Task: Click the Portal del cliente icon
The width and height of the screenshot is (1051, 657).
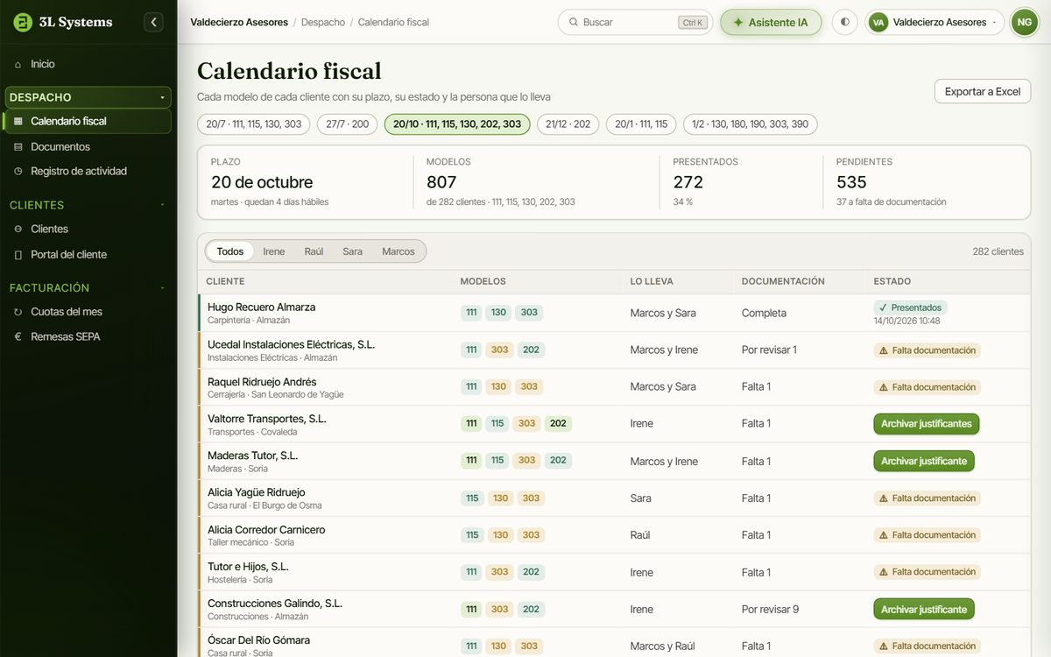Action: (18, 254)
